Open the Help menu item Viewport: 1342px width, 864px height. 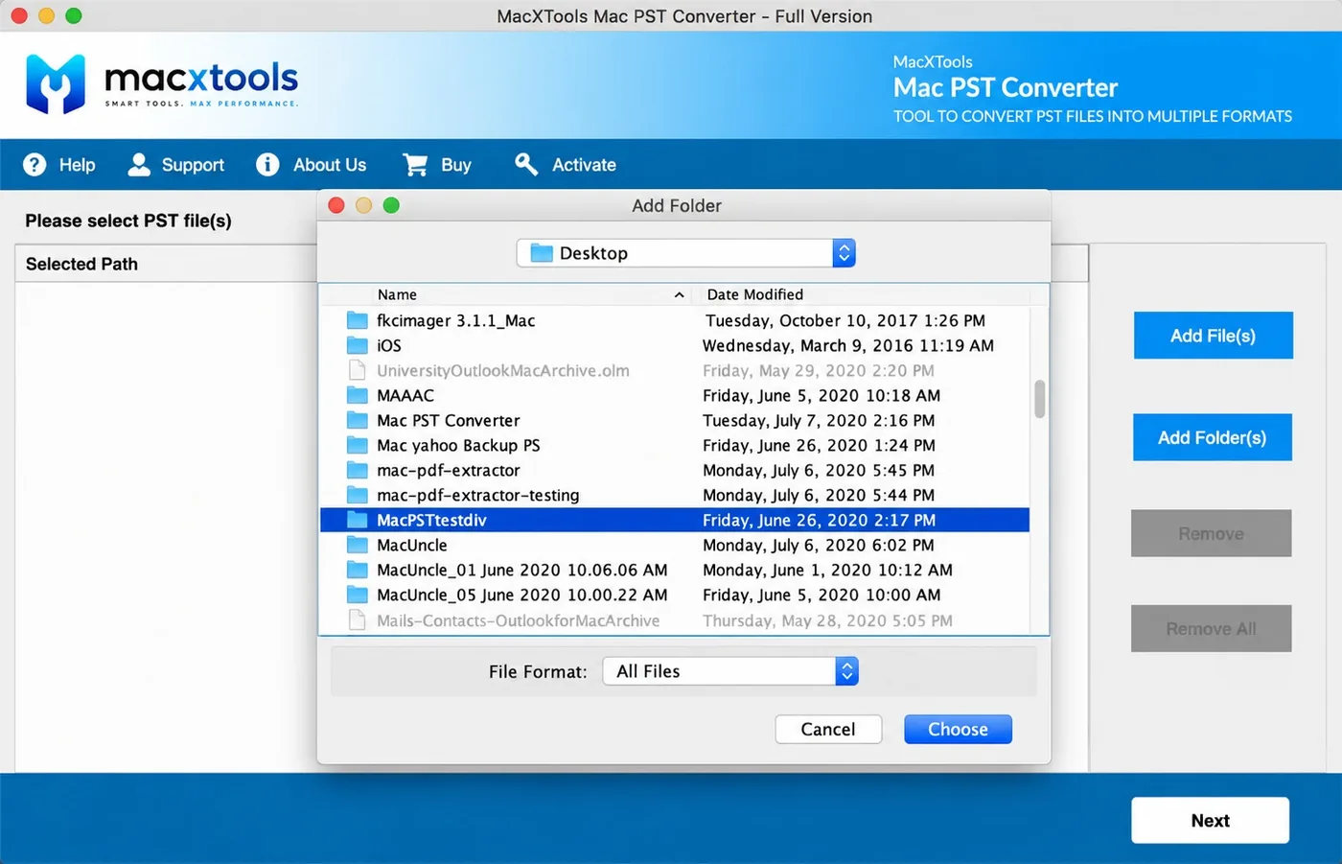click(59, 165)
